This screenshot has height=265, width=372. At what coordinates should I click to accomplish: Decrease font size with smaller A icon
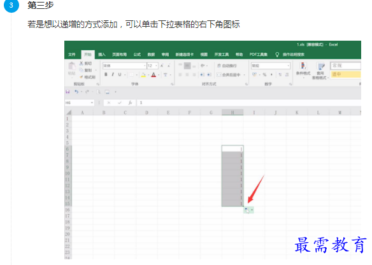(x=169, y=65)
